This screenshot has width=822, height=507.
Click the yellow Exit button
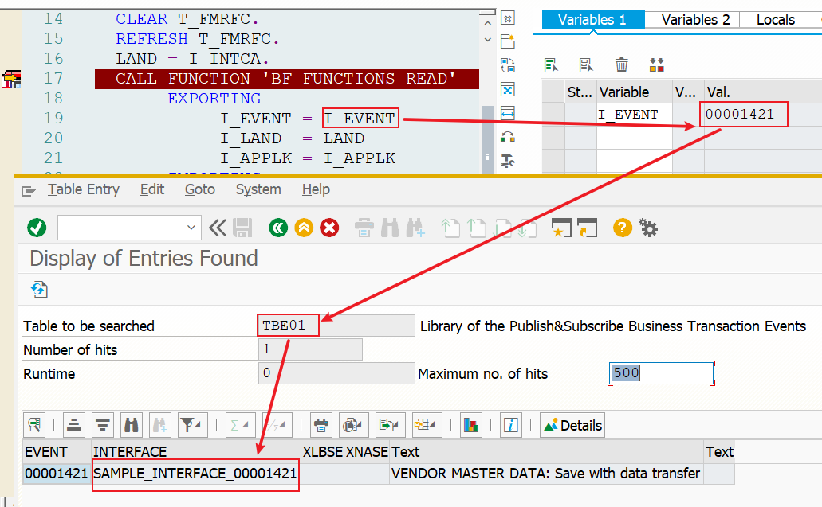tap(304, 228)
